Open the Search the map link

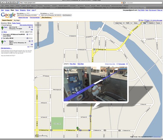coord(23,18)
